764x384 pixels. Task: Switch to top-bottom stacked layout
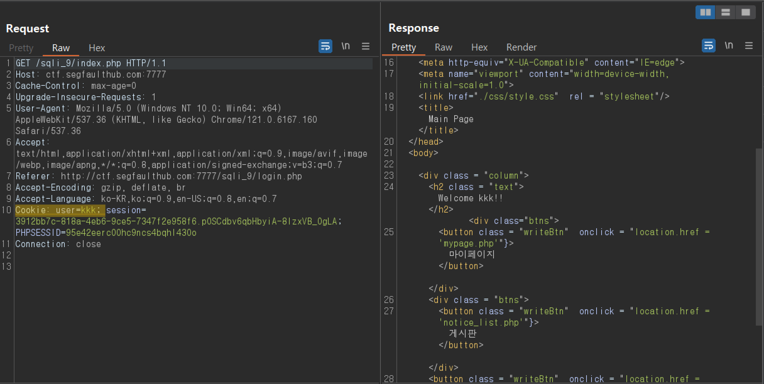tap(725, 12)
